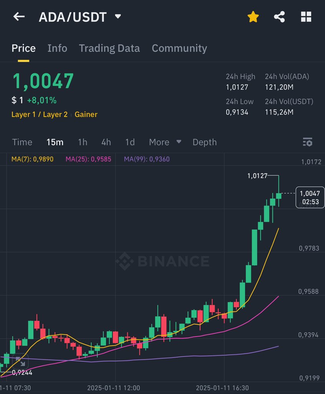Switch to the Trading Data tab
The height and width of the screenshot is (394, 325).
pyautogui.click(x=109, y=48)
